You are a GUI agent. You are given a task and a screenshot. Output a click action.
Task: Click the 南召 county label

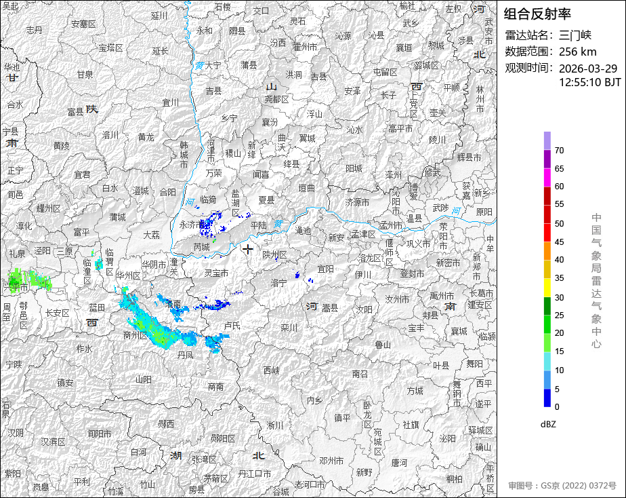click(x=360, y=374)
